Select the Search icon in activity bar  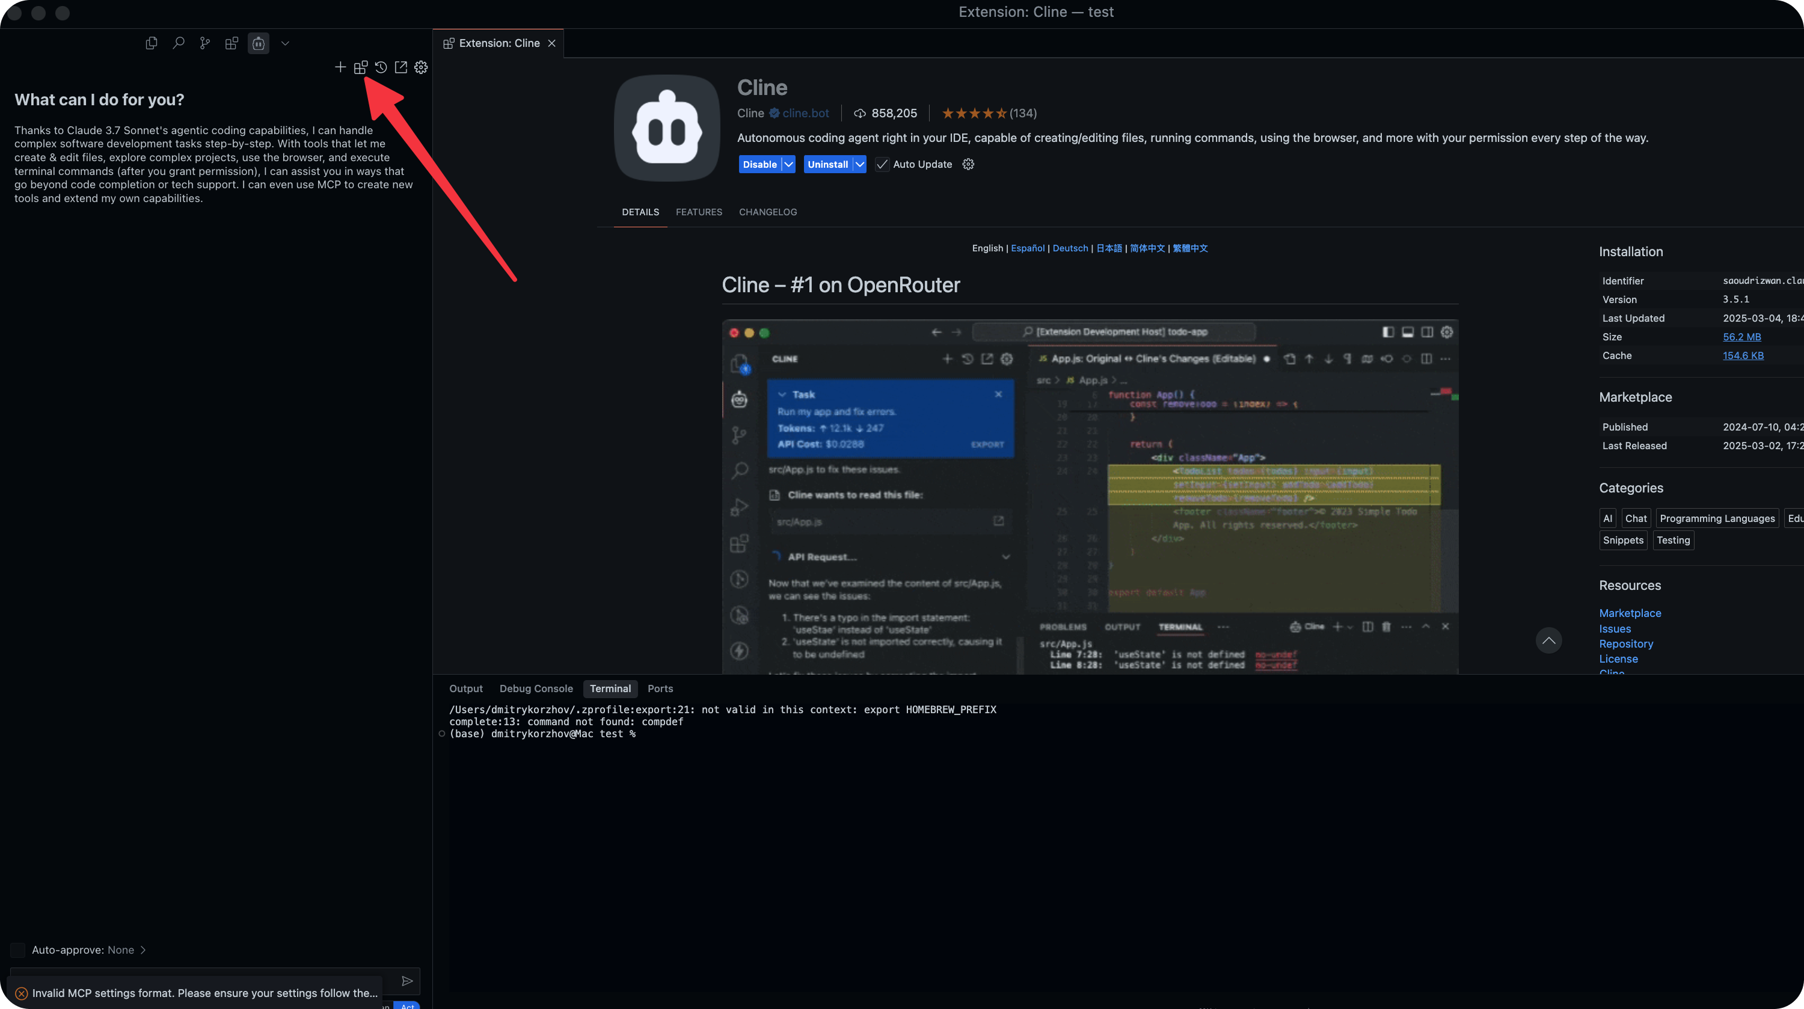pos(179,43)
